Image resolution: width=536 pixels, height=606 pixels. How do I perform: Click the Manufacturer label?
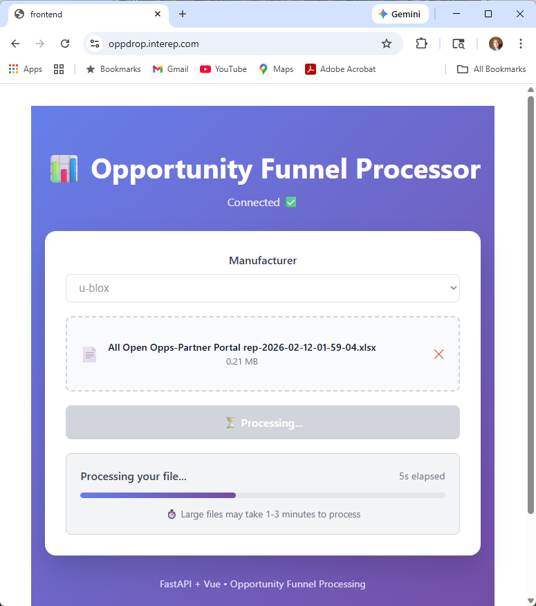click(x=263, y=261)
